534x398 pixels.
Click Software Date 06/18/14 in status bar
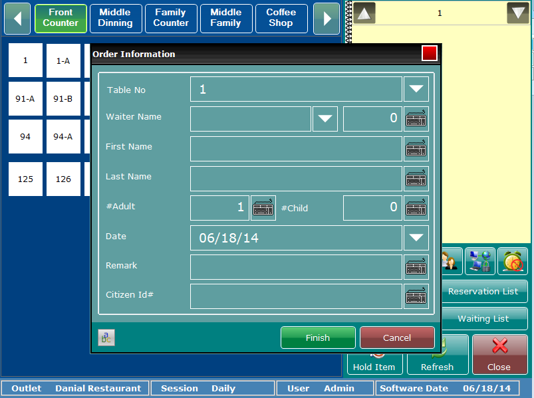[447, 388]
